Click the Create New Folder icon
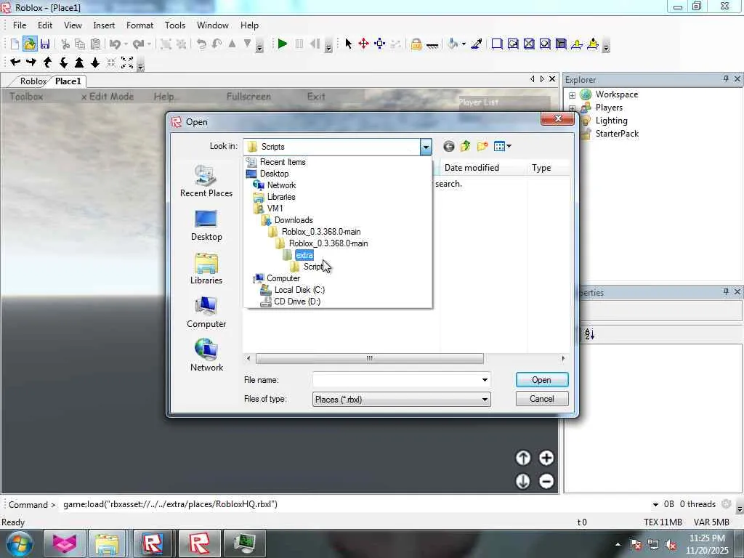The height and width of the screenshot is (558, 744). coord(482,147)
